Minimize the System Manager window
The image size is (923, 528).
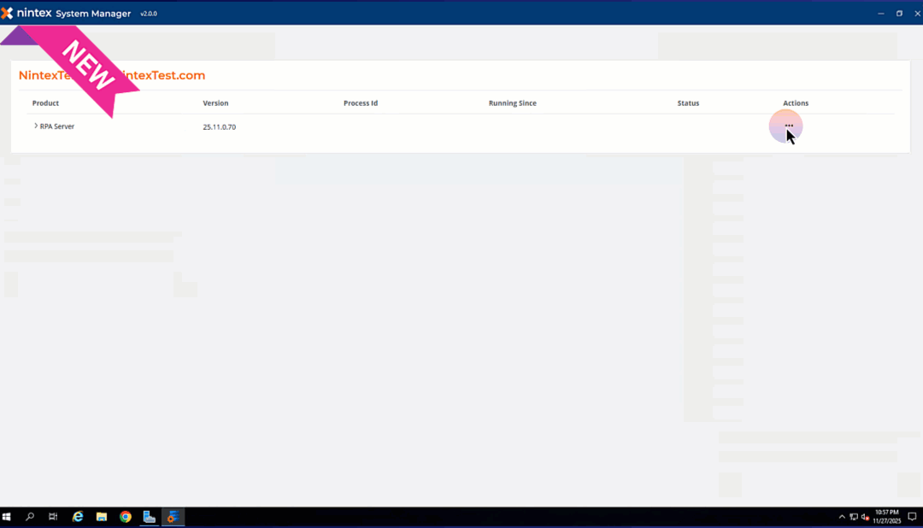(880, 13)
